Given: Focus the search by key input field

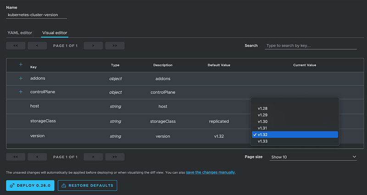Looking at the screenshot, I should click(x=311, y=46).
